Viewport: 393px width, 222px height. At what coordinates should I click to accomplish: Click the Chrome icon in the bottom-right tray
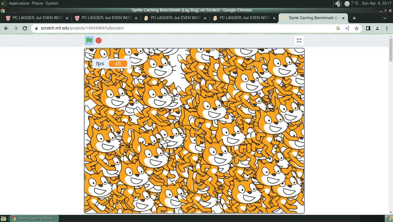click(x=389, y=219)
